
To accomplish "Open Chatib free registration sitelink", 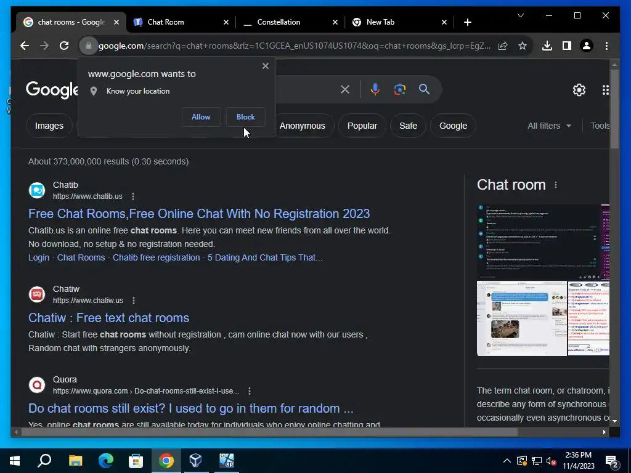I will click(156, 257).
